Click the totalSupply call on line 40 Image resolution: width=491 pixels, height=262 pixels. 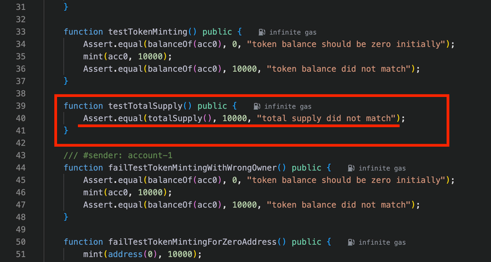[x=180, y=118]
